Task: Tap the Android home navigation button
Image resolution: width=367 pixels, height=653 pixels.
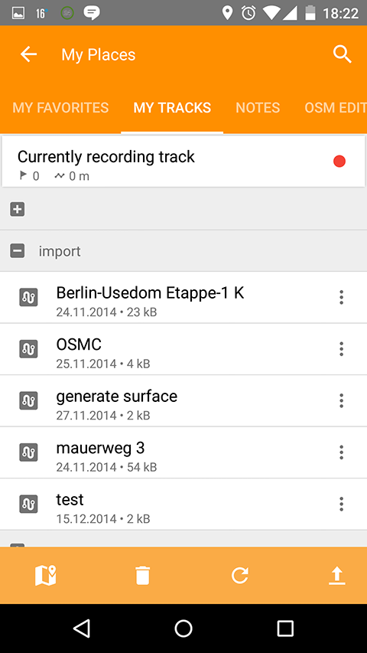Action: pyautogui.click(x=183, y=628)
